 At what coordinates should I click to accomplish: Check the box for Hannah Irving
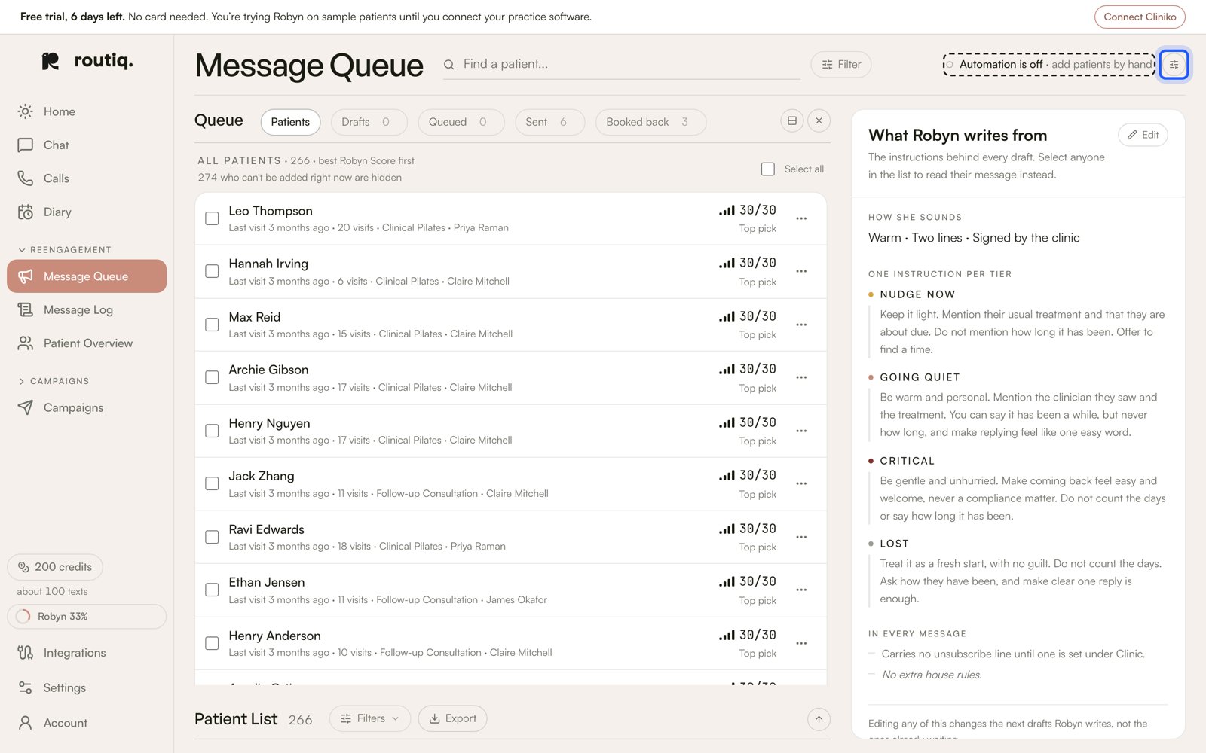pos(212,271)
